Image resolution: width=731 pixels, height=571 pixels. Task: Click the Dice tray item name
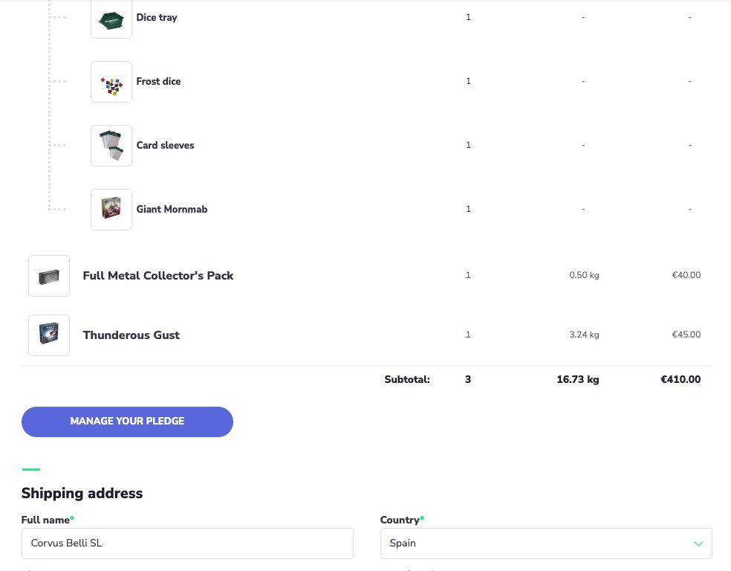(157, 17)
